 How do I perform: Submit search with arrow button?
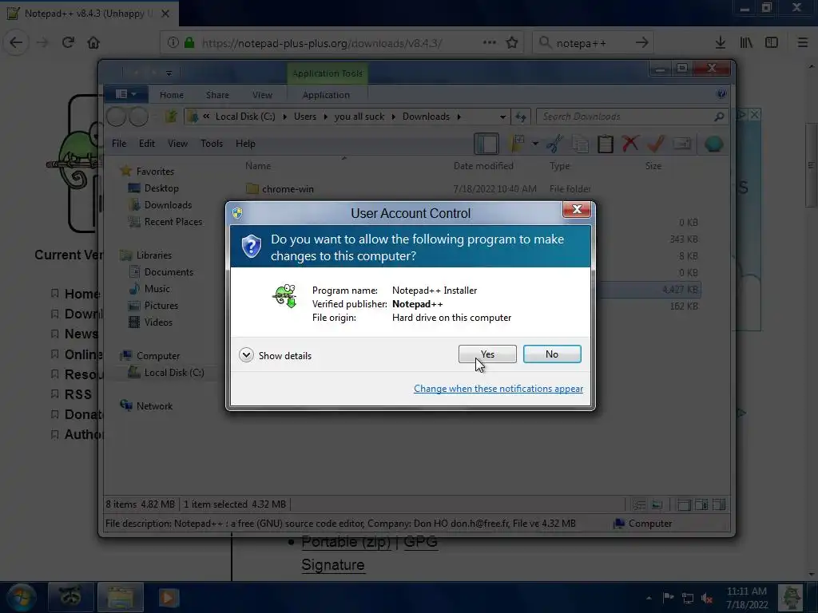click(642, 43)
